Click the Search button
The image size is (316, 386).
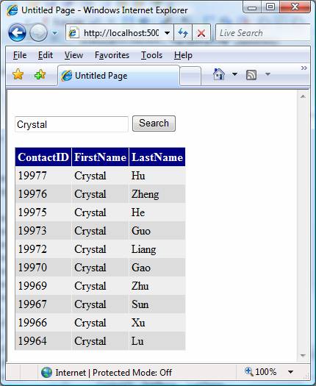(154, 124)
